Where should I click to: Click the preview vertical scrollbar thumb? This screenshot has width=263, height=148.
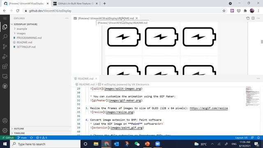(262, 42)
